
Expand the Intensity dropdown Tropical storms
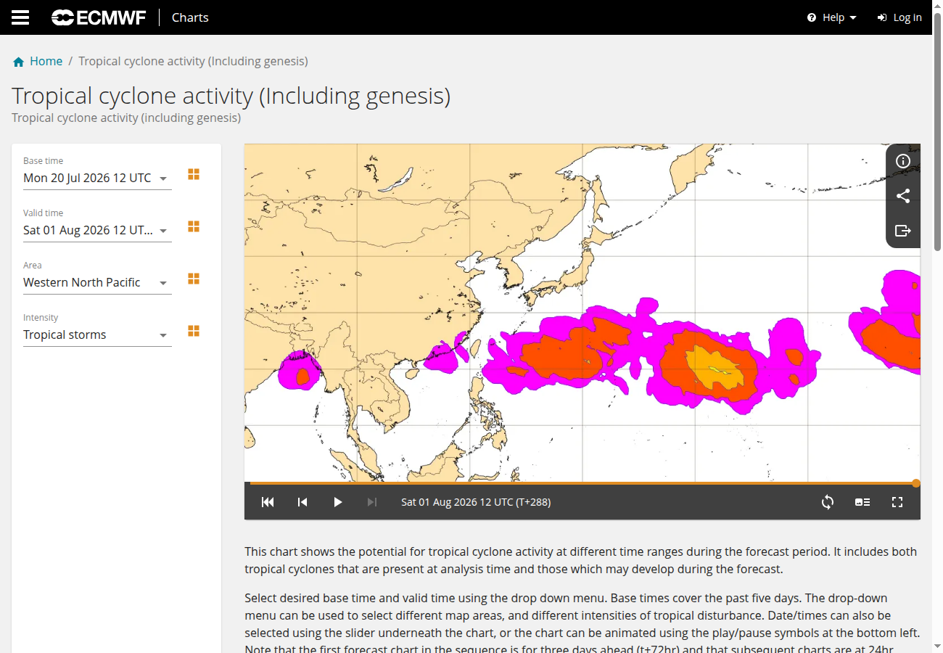(x=97, y=334)
